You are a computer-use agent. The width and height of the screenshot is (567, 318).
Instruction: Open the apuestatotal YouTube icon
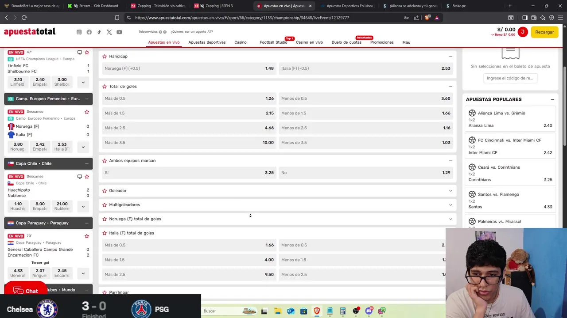pyautogui.click(x=119, y=32)
